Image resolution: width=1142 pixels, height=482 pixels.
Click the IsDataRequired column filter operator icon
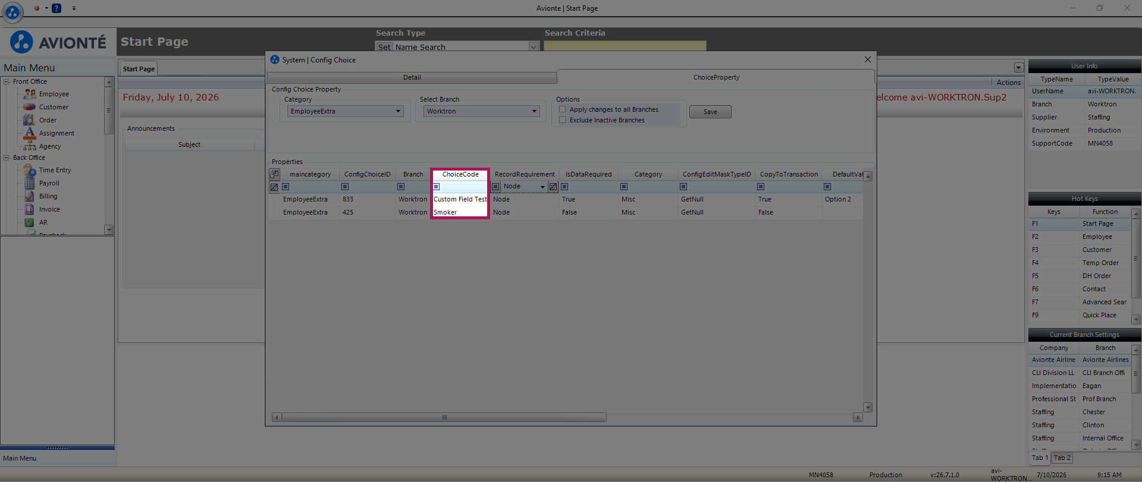[564, 187]
